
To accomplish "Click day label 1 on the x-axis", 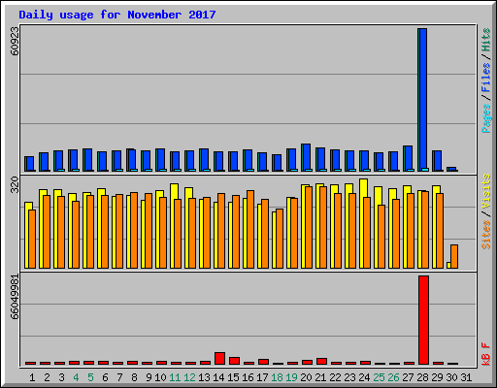I will (x=32, y=377).
